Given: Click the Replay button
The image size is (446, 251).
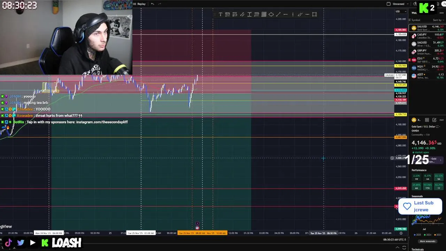Looking at the screenshot, I should [x=139, y=4].
